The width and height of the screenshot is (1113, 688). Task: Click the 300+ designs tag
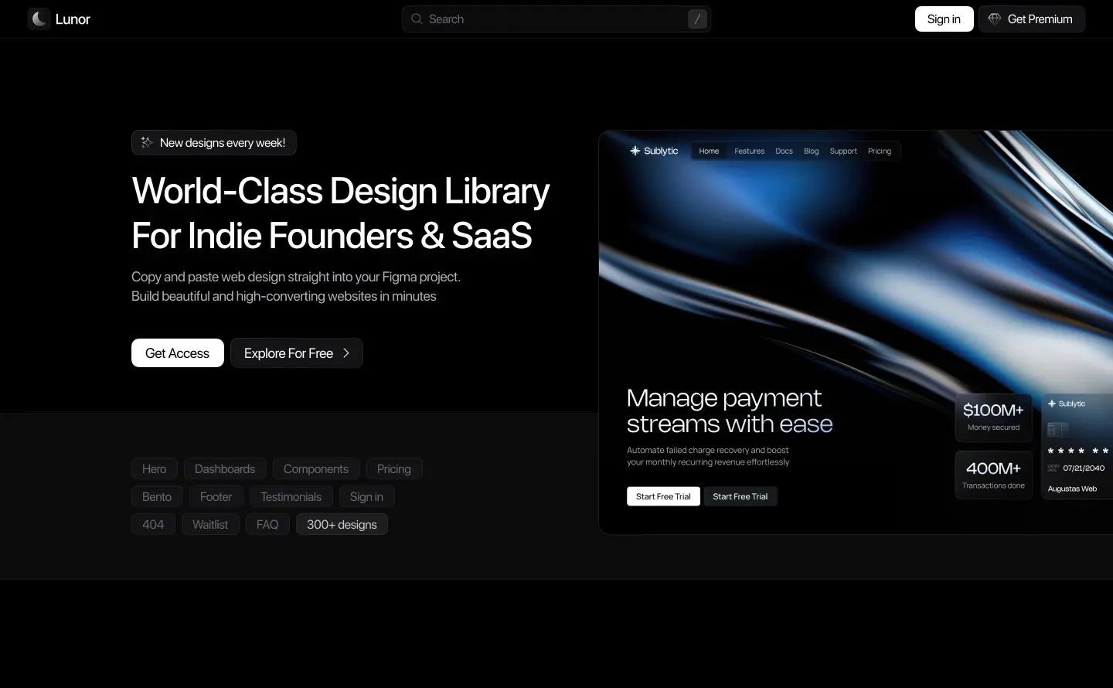pos(342,525)
